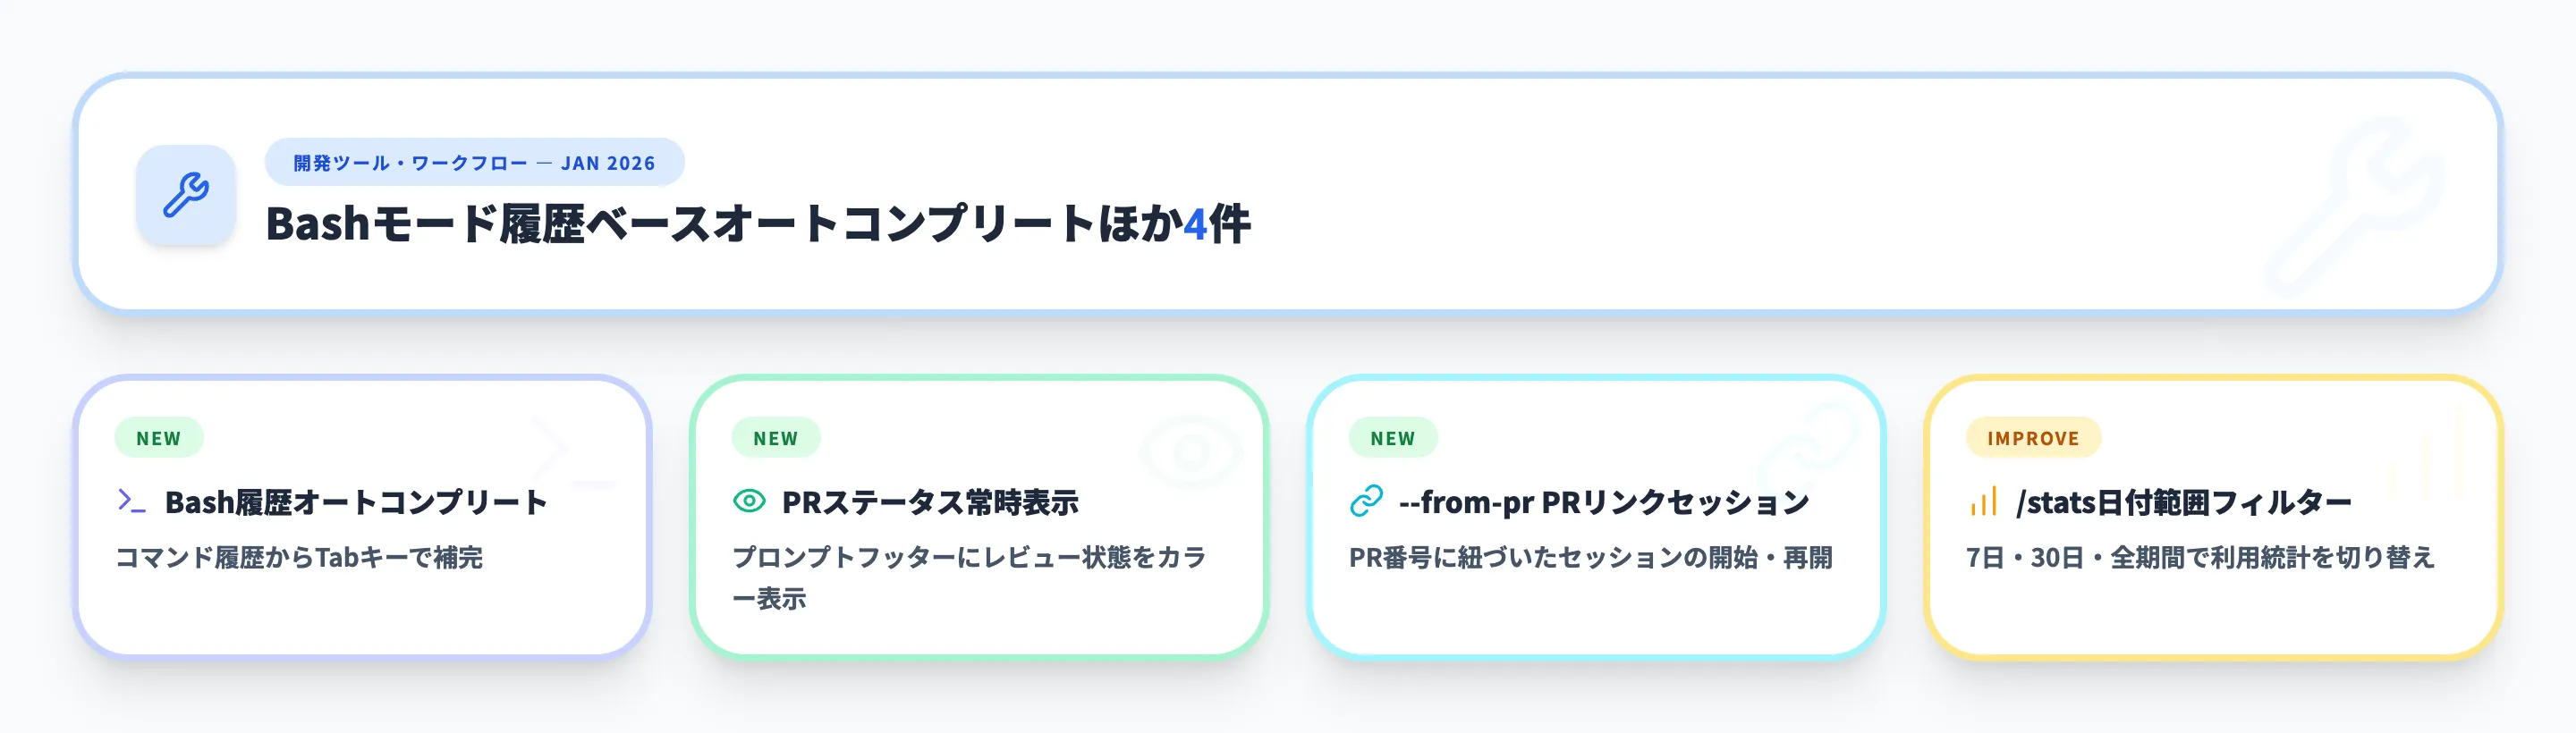The width and height of the screenshot is (2576, 733).
Task: Click the bar chart icon beside /stats日付範囲フィルター
Action: (x=1983, y=501)
